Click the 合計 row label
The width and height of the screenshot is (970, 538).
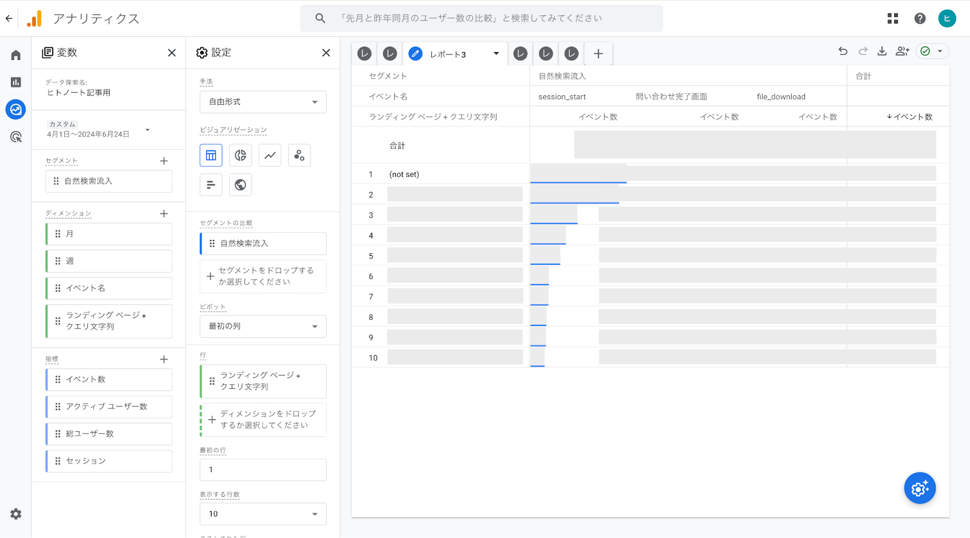click(397, 145)
